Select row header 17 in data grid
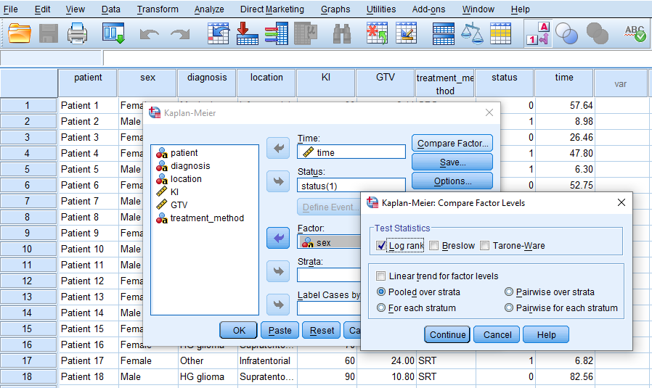 pyautogui.click(x=28, y=360)
